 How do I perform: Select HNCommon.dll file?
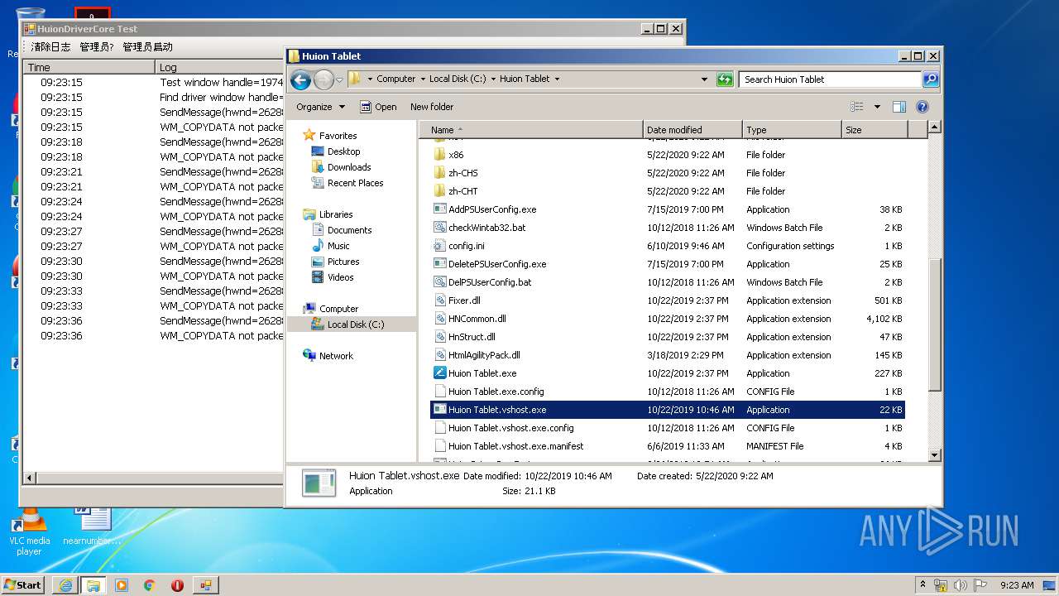477,319
